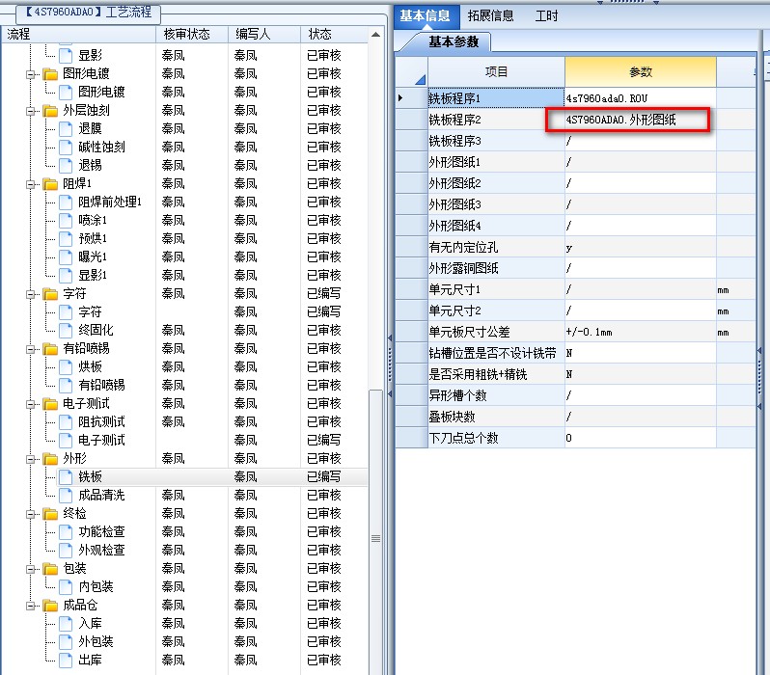Collapse the 外形 folder node

[31, 459]
